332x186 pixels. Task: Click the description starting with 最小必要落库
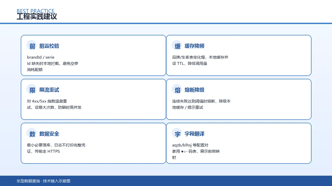(56, 148)
